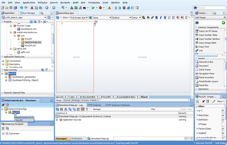Click the Underline formatting icon

pyautogui.click(x=165, y=17)
